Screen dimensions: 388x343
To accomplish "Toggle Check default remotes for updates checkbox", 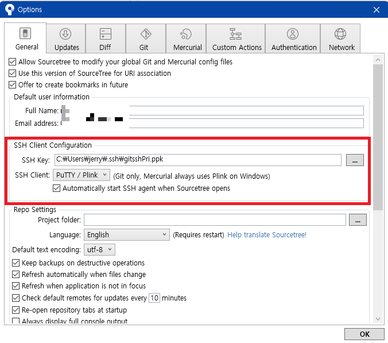I will coord(16,298).
